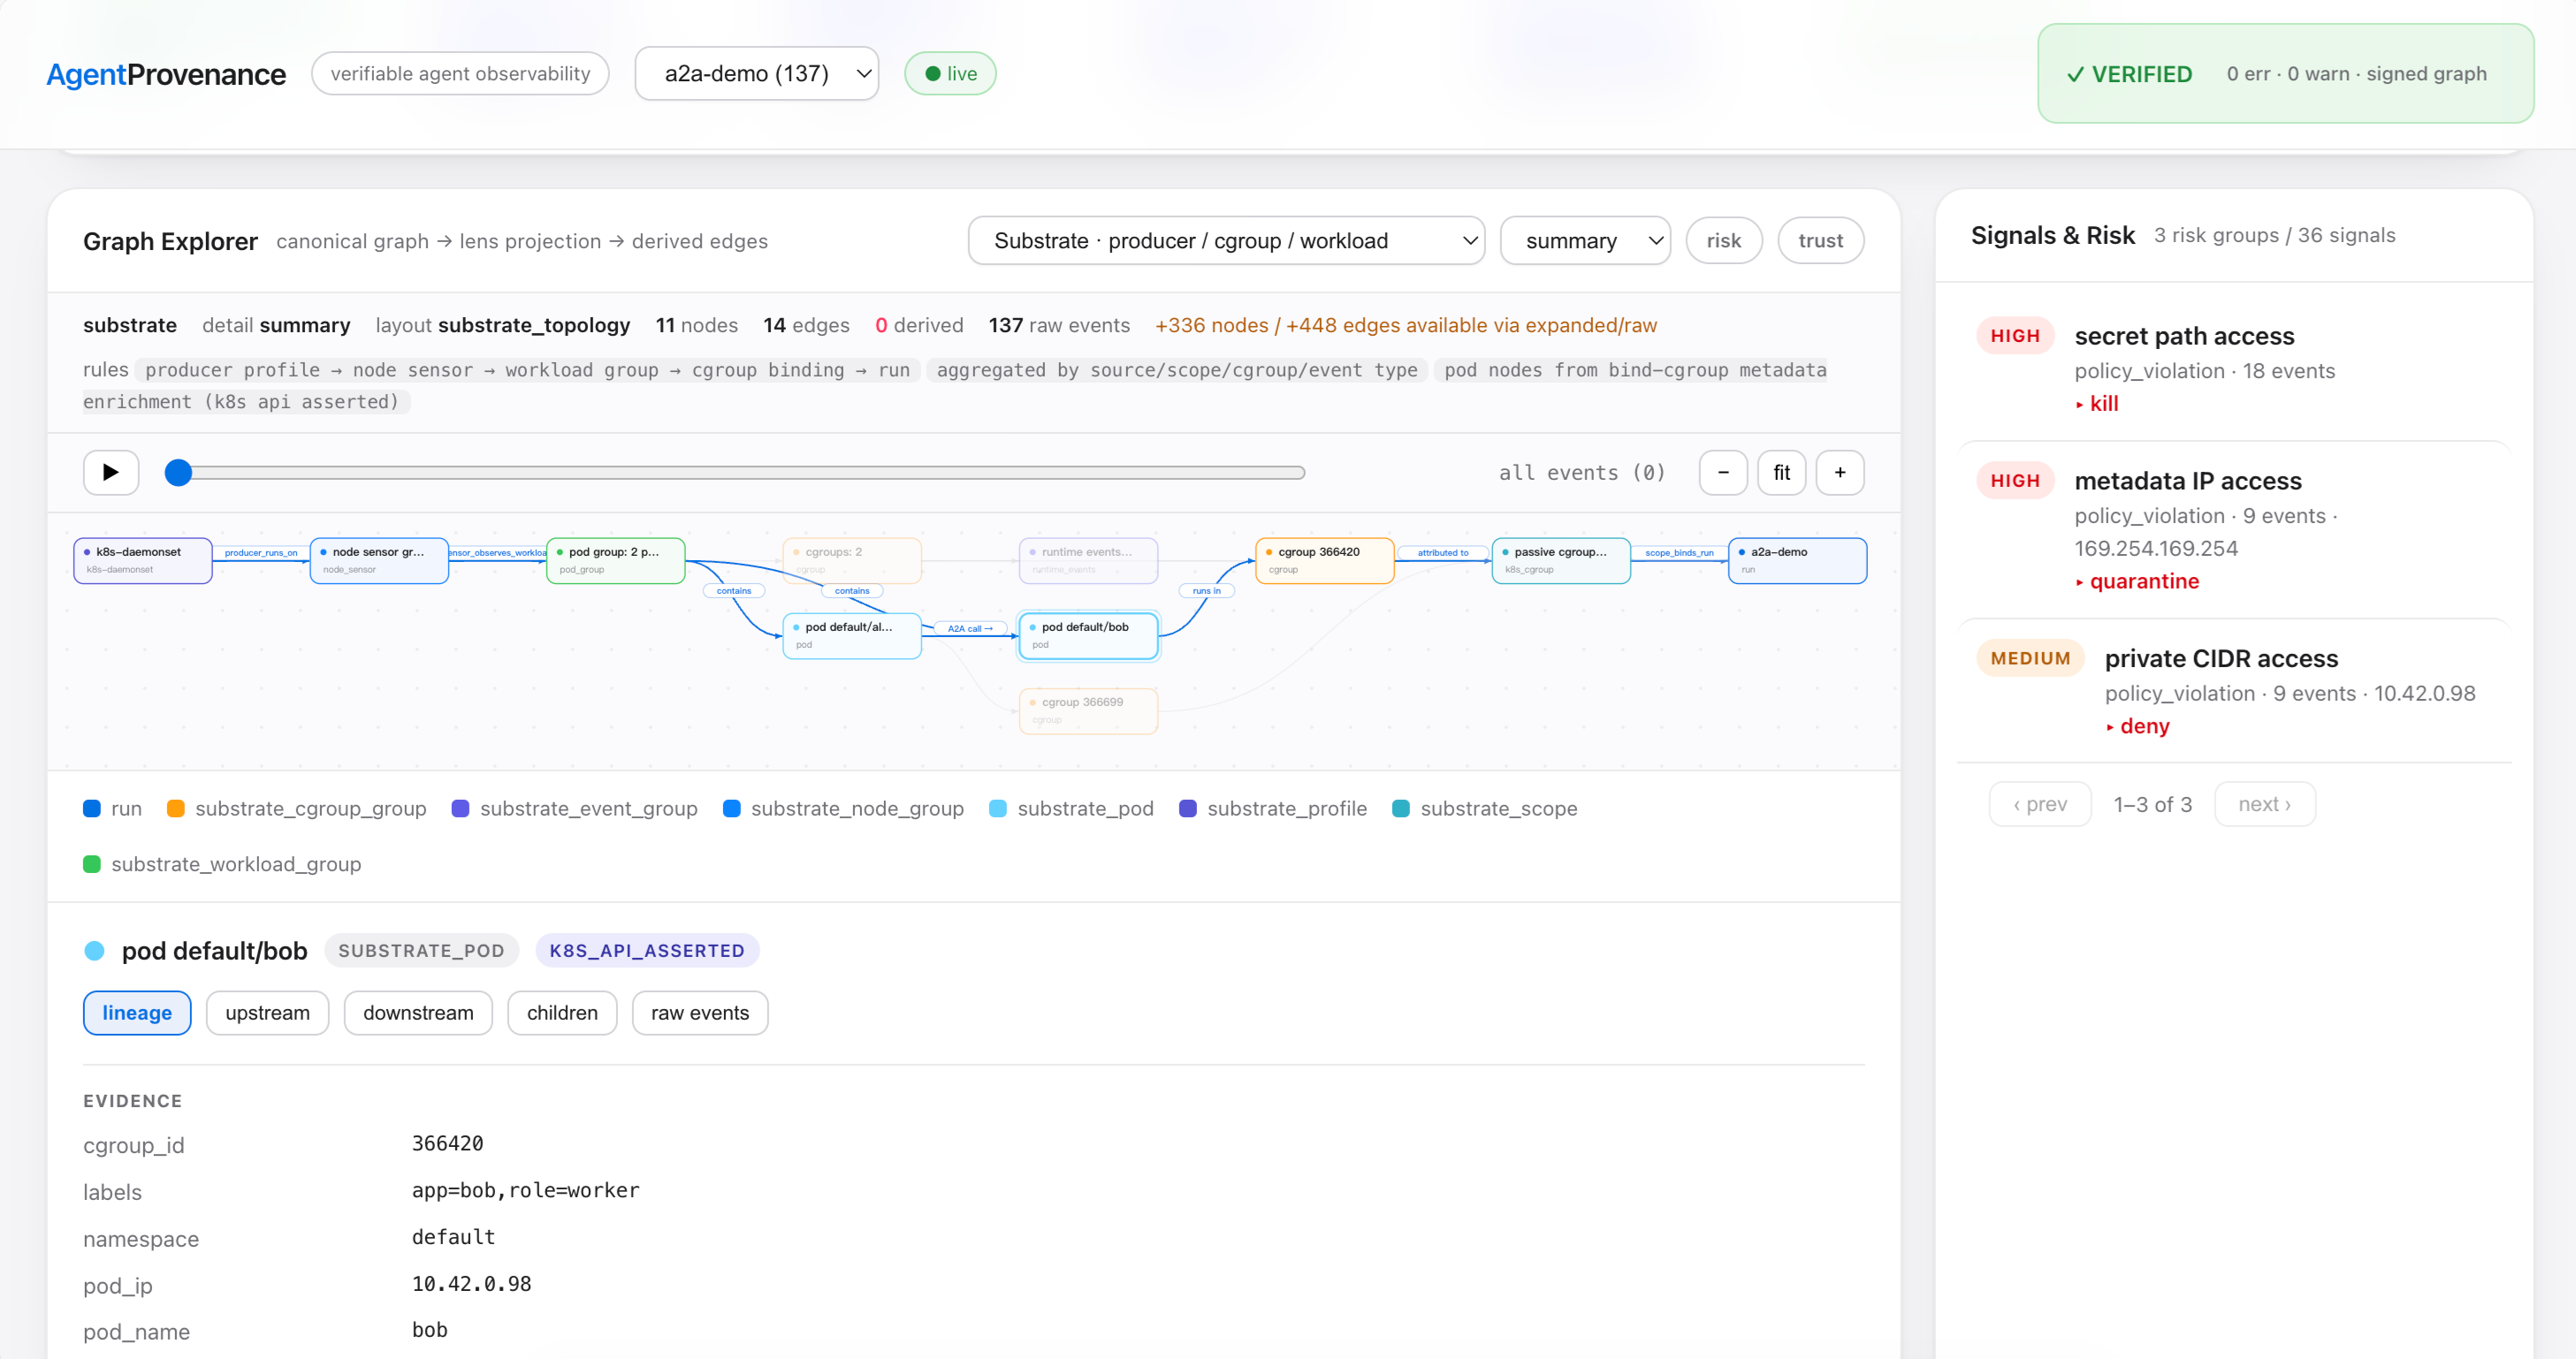Click the VERIFIED signed graph badge

(x=2286, y=74)
